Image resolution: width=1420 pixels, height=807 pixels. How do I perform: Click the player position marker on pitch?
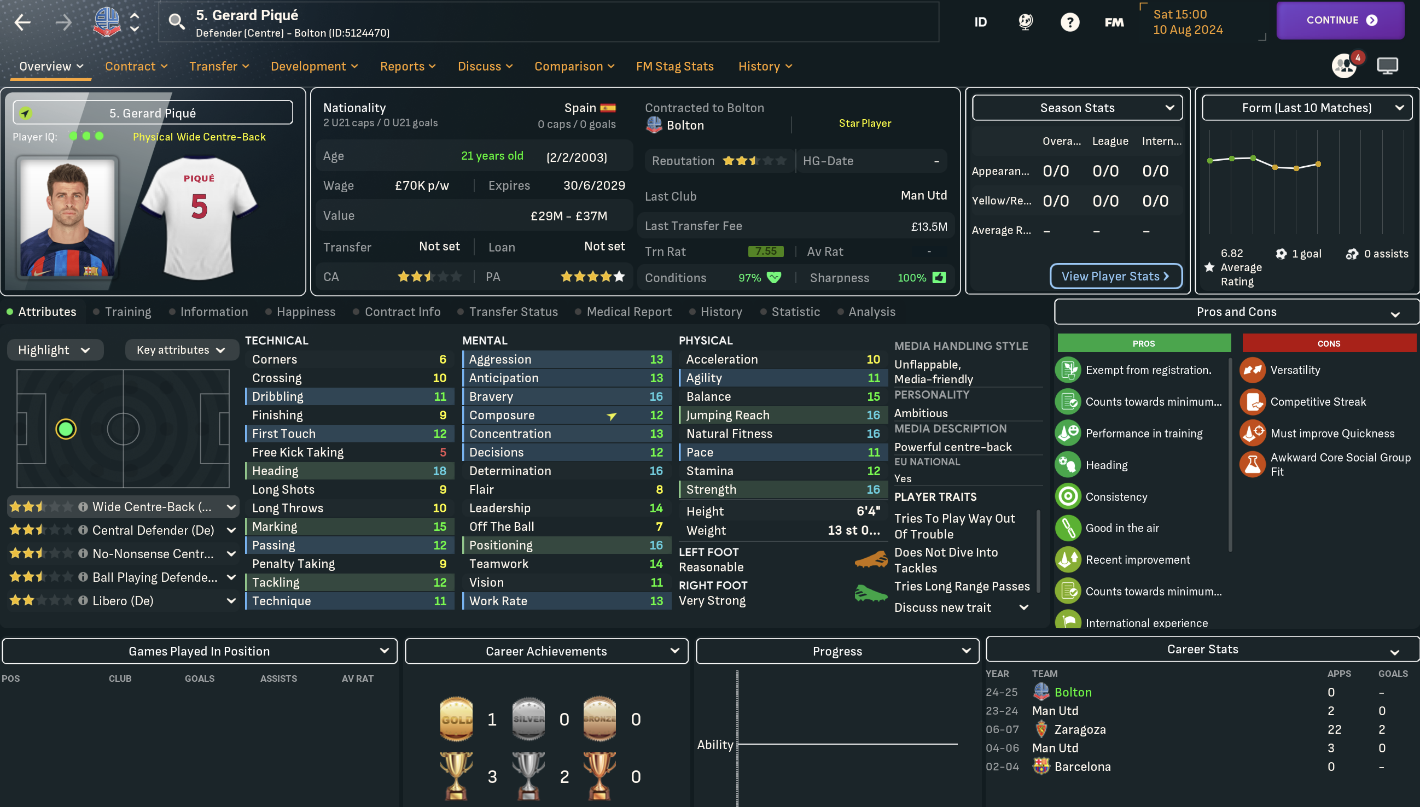(66, 429)
